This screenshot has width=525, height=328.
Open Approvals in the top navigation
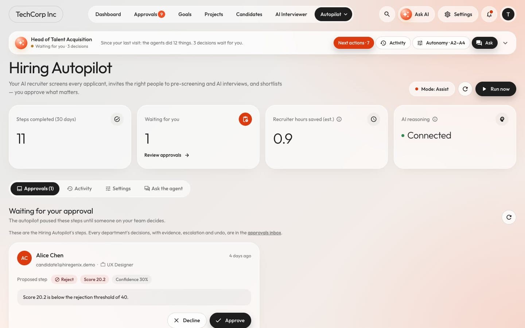coord(149,14)
